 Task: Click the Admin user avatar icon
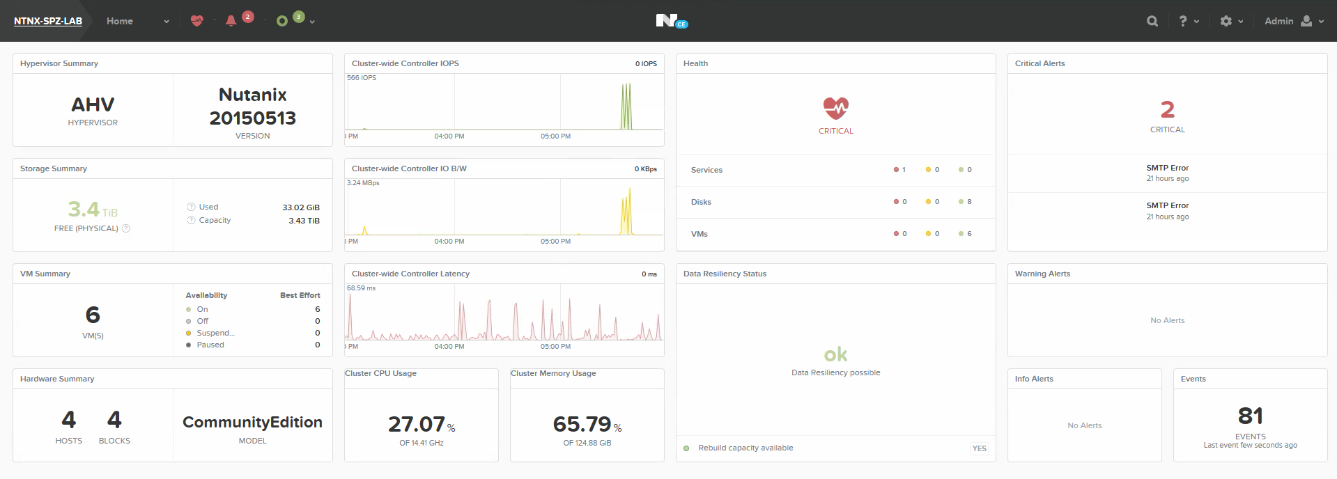tap(1306, 21)
